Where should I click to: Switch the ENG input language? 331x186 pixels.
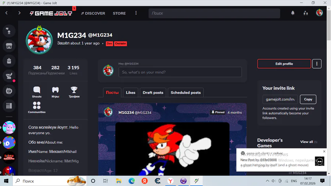coord(294,181)
